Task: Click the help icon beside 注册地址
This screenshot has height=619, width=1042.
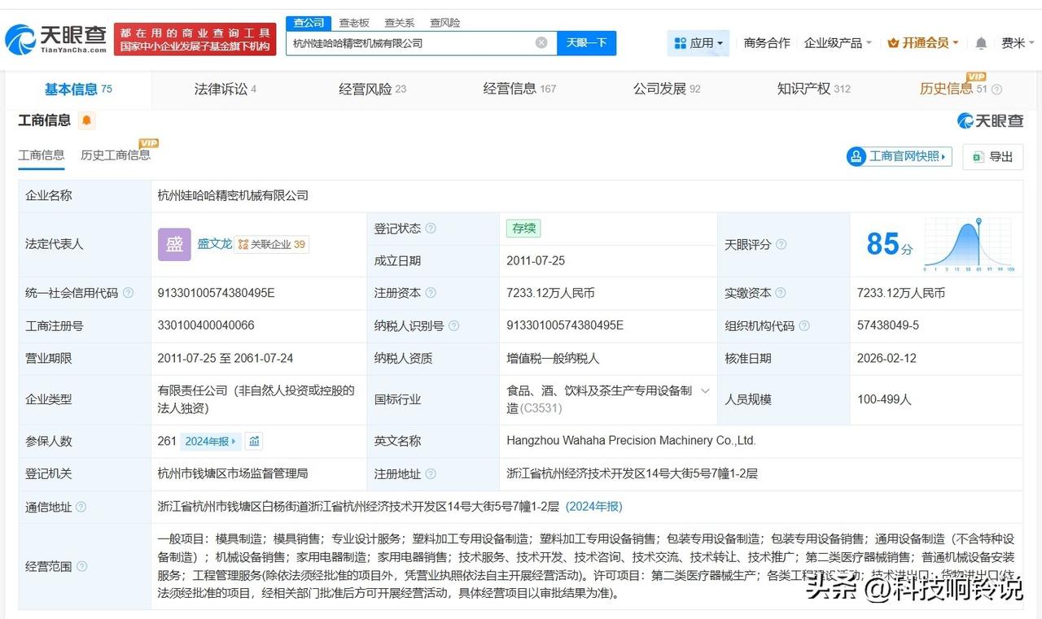Action: point(430,474)
